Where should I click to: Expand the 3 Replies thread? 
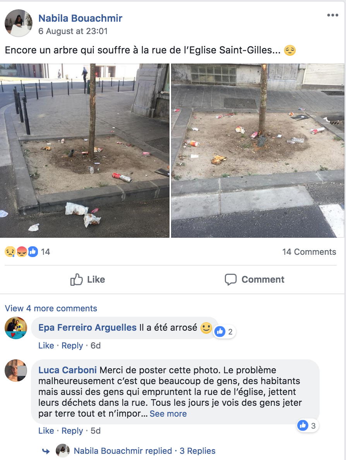click(x=197, y=451)
